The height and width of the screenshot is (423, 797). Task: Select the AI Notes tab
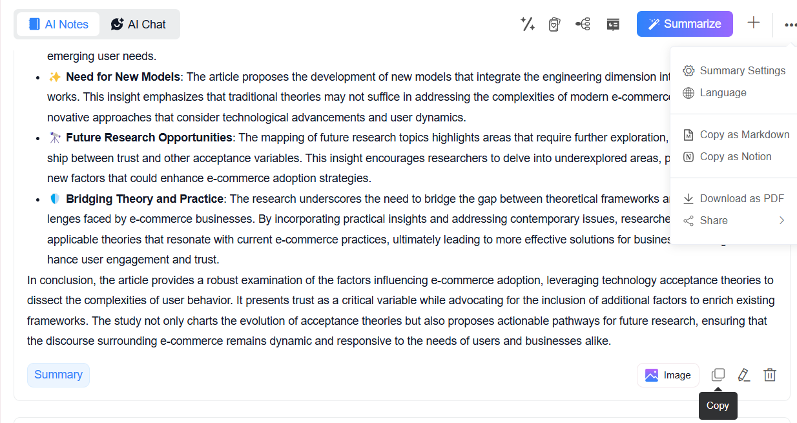click(58, 25)
